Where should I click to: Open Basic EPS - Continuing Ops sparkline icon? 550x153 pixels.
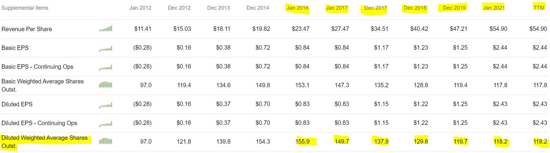click(106, 67)
